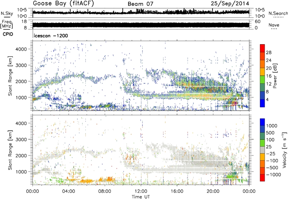
Task: Select the '-25' label on velocity colorbar
Action: pos(270,154)
